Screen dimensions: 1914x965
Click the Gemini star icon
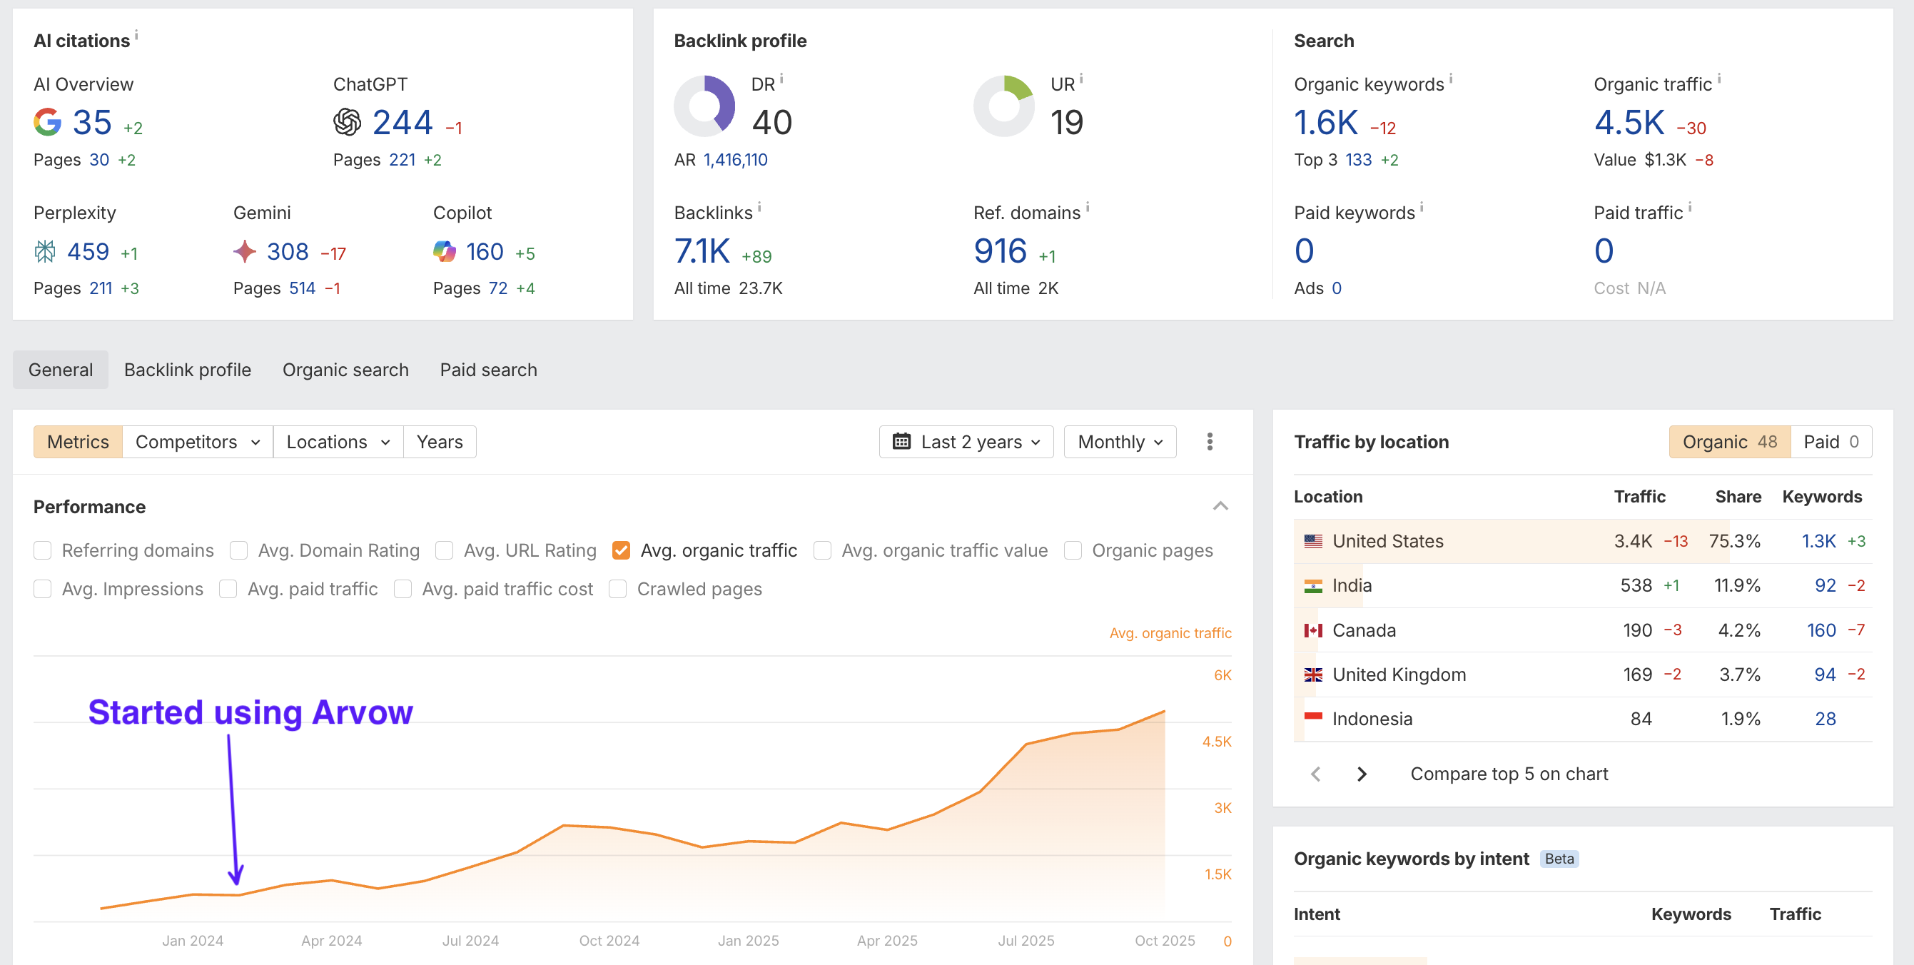[x=245, y=252]
